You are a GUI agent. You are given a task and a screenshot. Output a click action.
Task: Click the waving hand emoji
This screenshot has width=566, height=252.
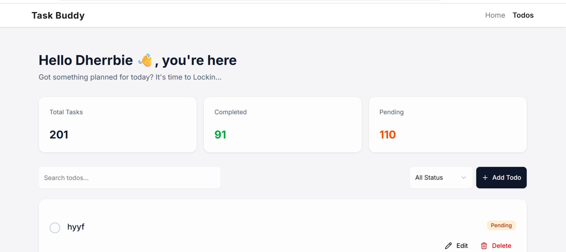[145, 60]
